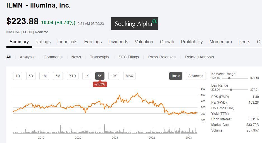Switch chart to 1M range
262x143 pixels.
[x=44, y=76]
